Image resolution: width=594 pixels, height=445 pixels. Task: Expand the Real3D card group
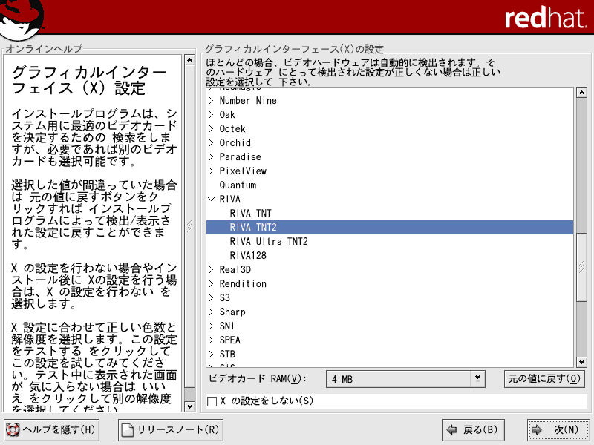click(x=211, y=270)
